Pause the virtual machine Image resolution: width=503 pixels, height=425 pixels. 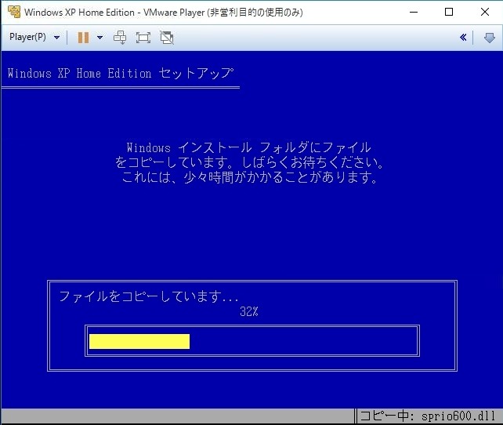tap(83, 38)
